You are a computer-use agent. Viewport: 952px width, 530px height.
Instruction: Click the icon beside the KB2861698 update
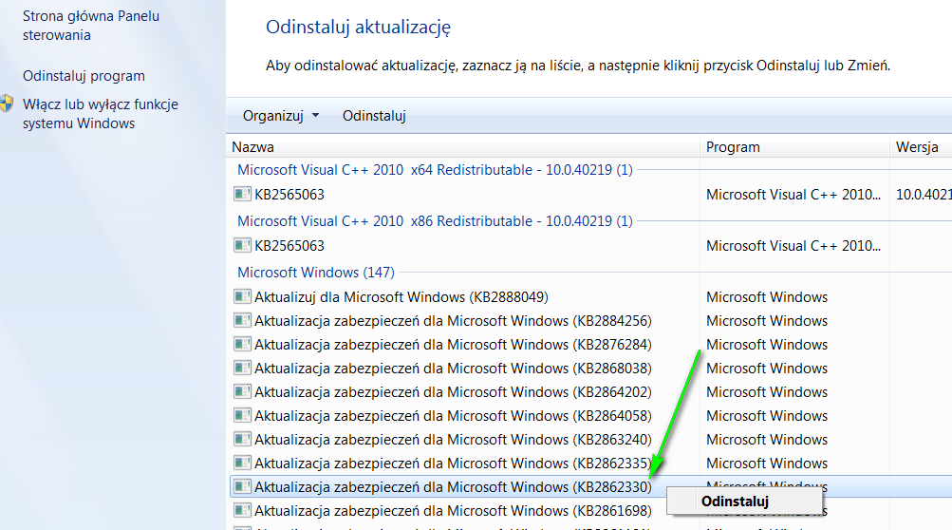pyautogui.click(x=242, y=510)
